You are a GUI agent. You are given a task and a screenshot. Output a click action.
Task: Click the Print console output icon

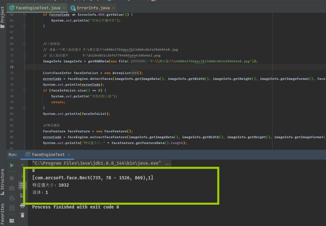(23, 206)
